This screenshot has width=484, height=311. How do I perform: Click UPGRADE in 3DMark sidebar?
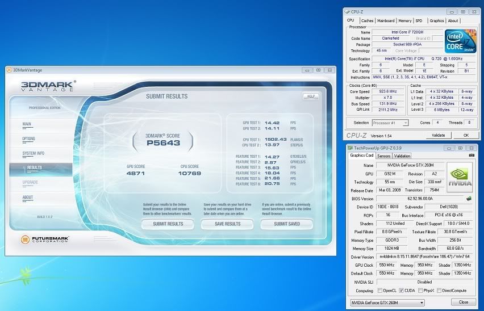click(x=30, y=182)
